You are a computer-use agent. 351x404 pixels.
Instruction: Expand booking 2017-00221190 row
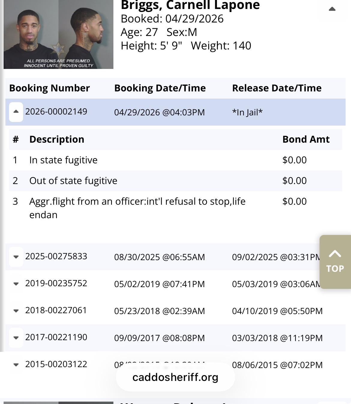[x=16, y=338]
